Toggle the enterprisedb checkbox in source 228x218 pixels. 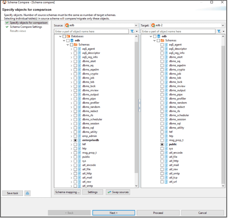tap(75, 140)
